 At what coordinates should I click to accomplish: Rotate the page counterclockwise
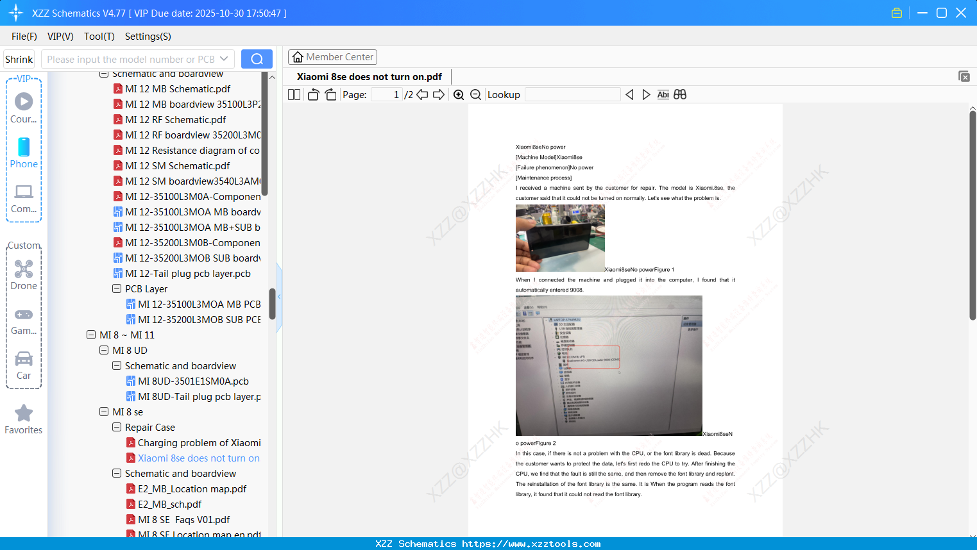[x=313, y=95]
